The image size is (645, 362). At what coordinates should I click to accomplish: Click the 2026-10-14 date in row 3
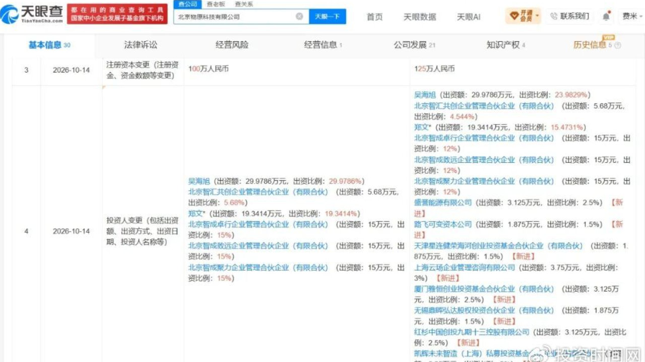[x=71, y=70]
